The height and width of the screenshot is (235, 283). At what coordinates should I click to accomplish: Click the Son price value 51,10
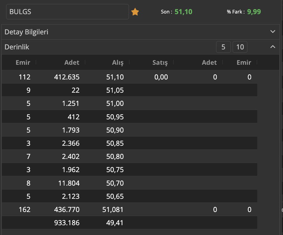(183, 12)
